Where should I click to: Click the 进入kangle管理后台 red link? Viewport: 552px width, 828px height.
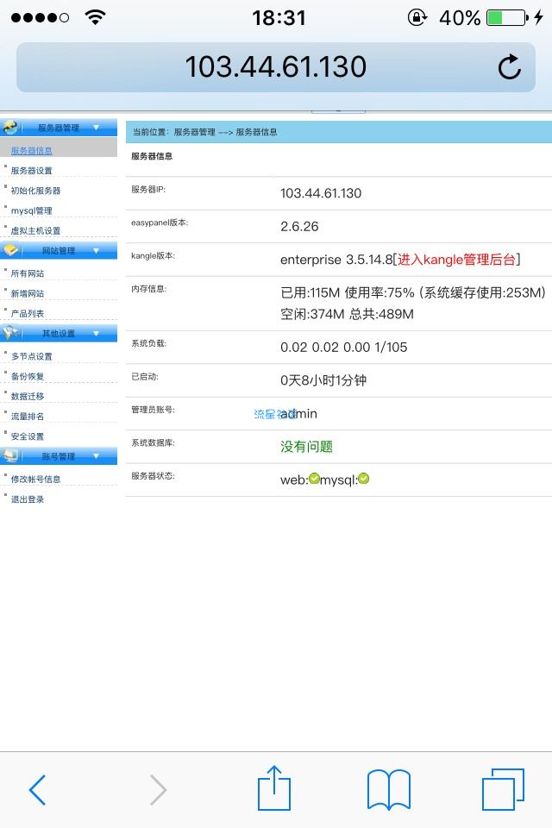tap(456, 260)
